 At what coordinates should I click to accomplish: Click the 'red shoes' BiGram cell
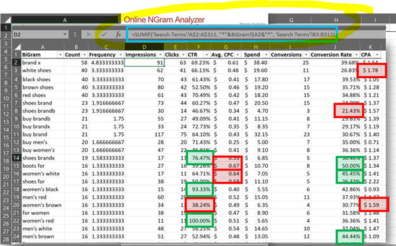click(x=42, y=95)
